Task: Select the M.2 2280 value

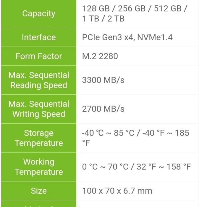Action: pos(100,56)
